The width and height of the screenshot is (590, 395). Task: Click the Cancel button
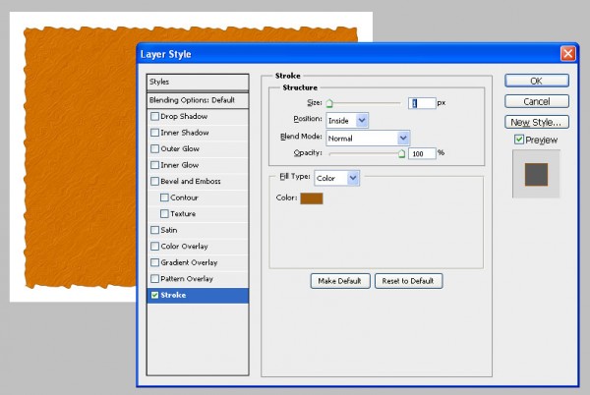537,101
